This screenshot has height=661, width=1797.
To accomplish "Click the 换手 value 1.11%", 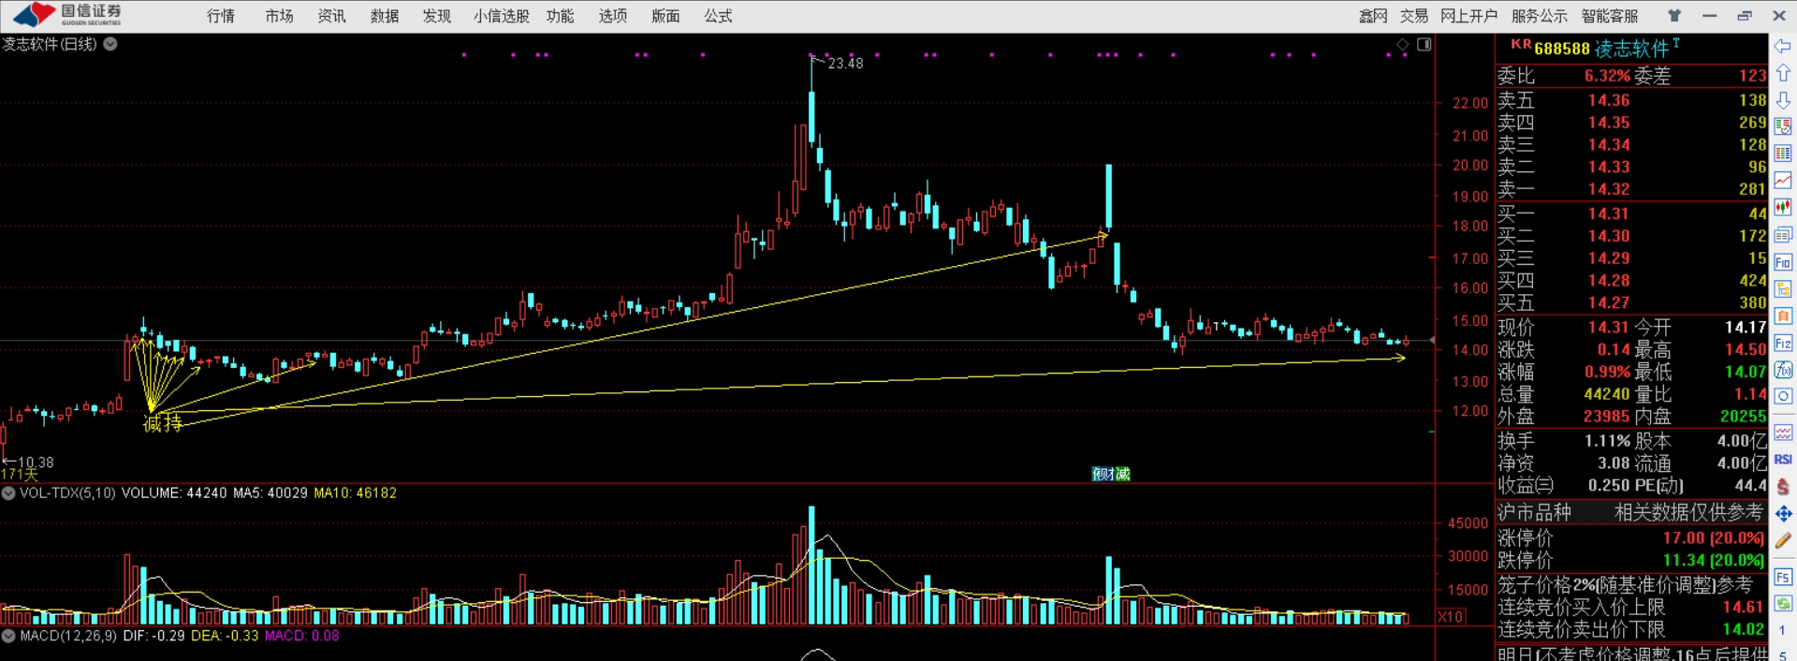I will [1608, 441].
